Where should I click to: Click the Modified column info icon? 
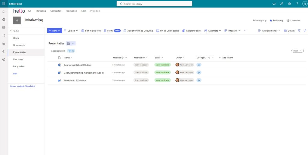tap(123, 58)
